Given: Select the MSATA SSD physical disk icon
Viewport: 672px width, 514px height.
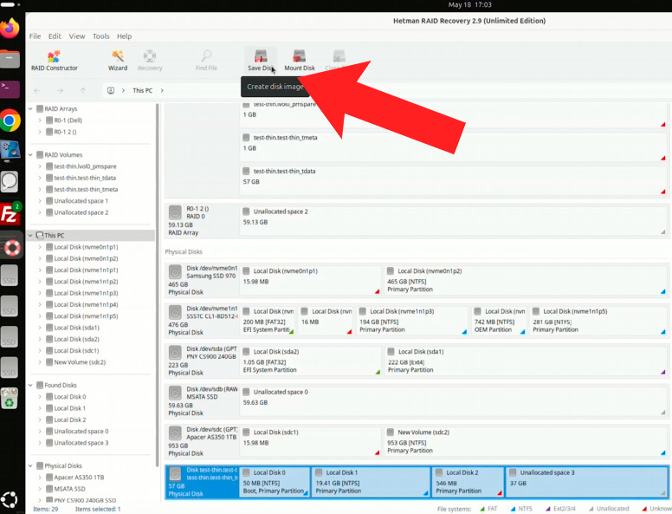Looking at the screenshot, I should (175, 394).
